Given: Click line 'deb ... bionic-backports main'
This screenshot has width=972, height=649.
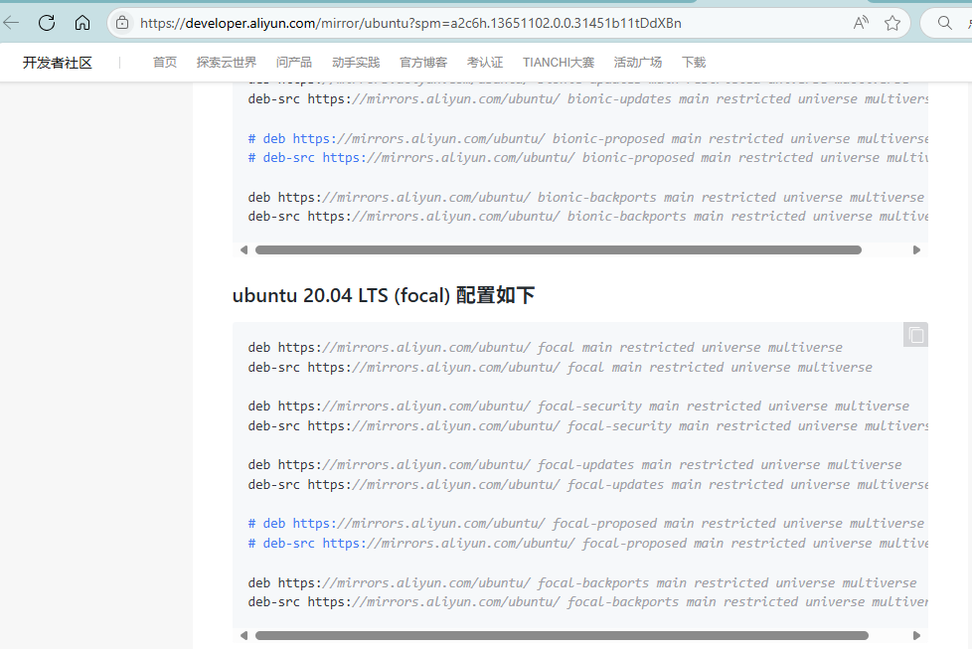Looking at the screenshot, I should tap(586, 197).
